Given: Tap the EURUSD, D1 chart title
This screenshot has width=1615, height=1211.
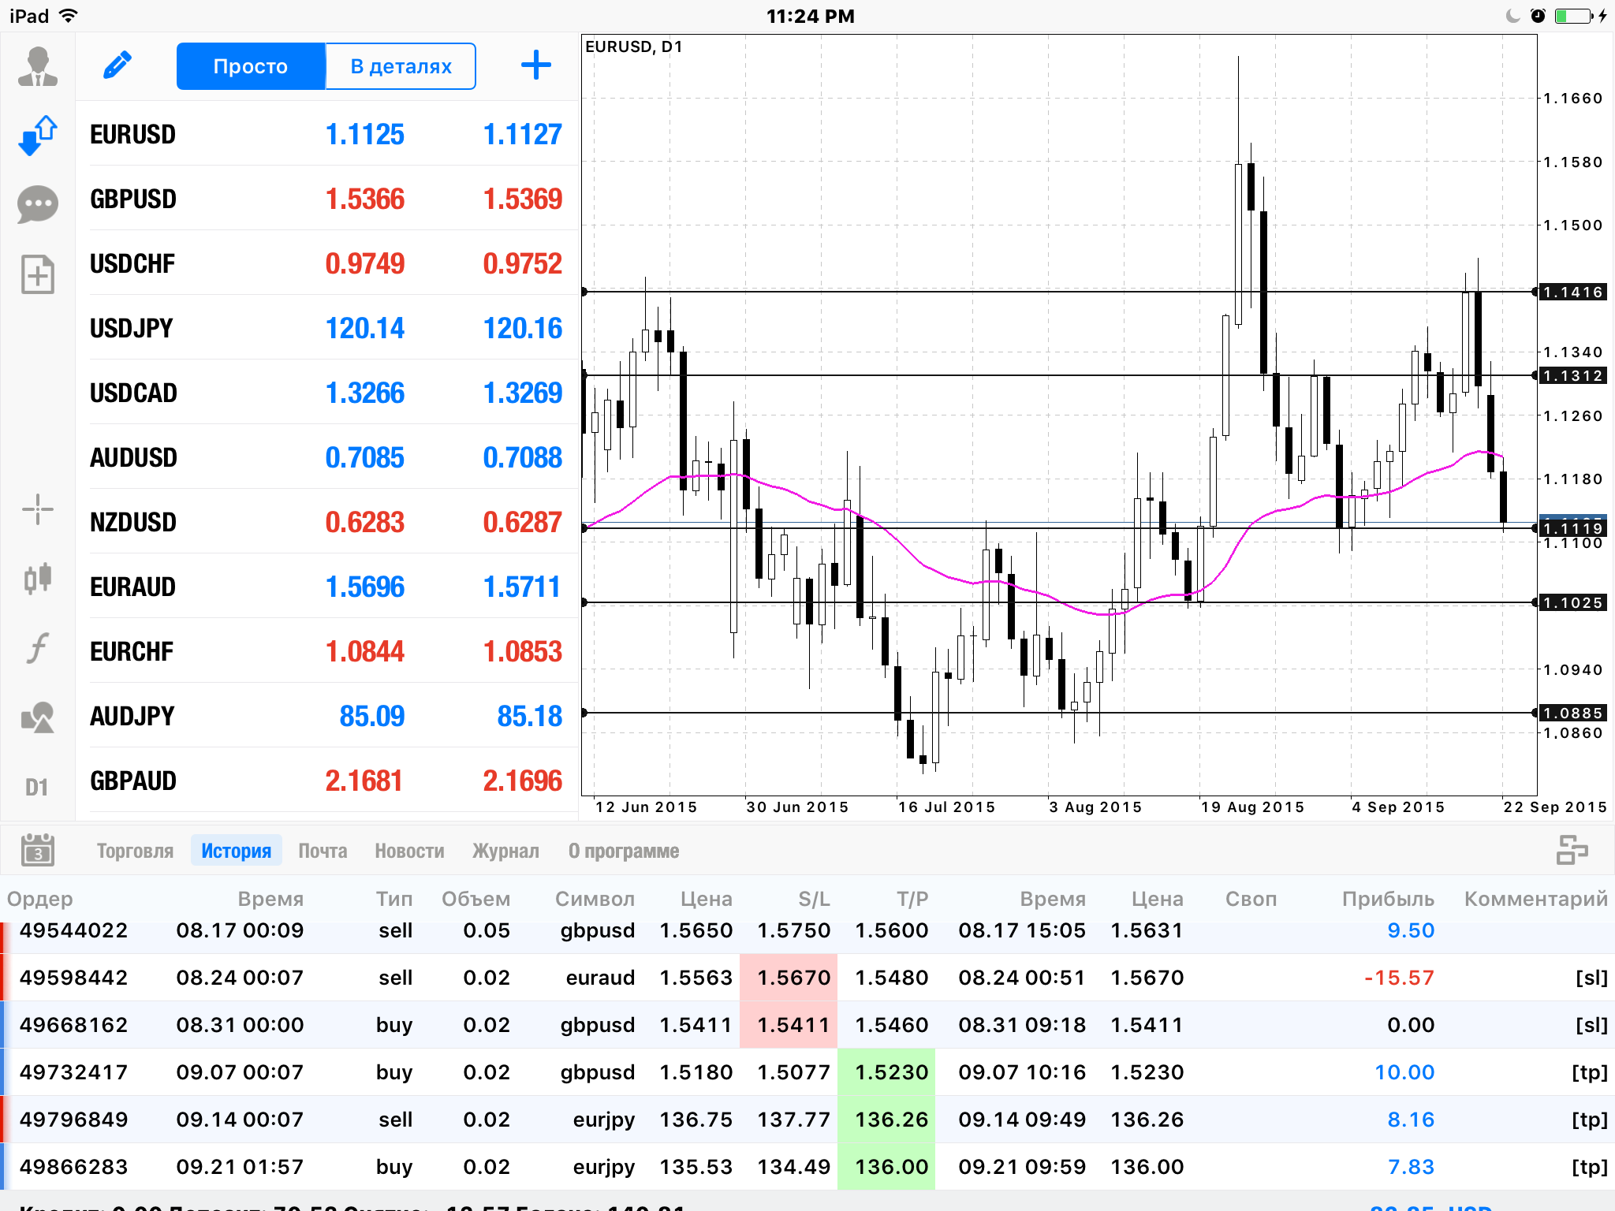Looking at the screenshot, I should [634, 47].
